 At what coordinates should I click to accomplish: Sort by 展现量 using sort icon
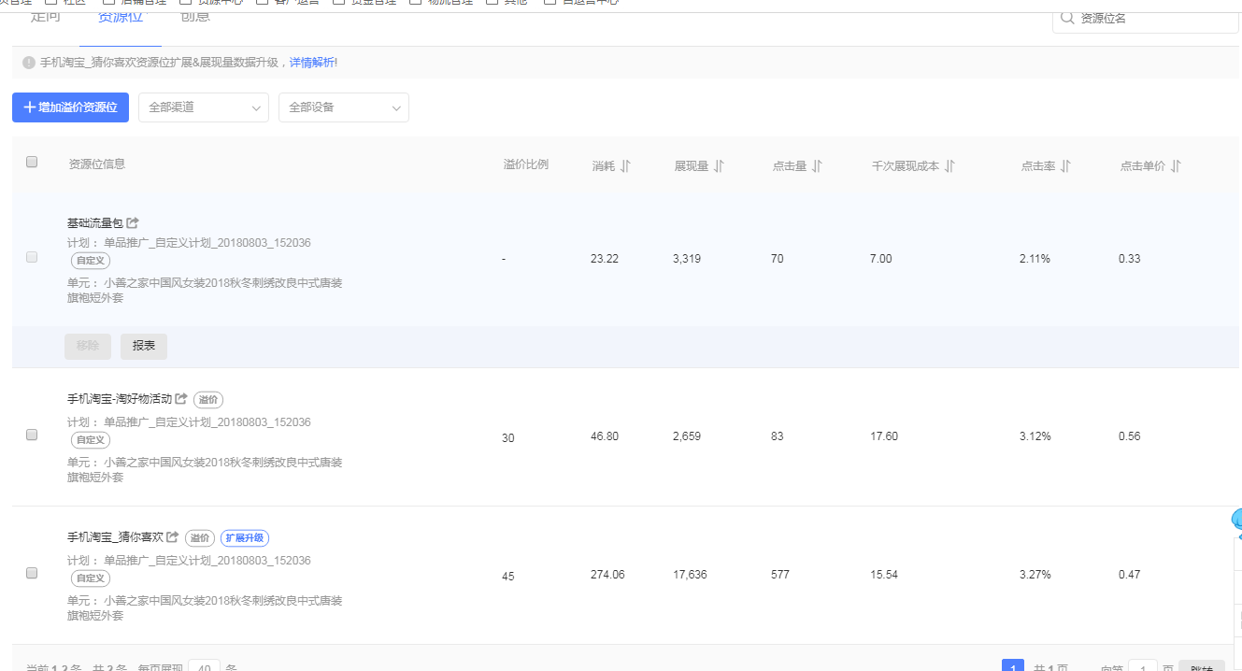click(x=719, y=166)
